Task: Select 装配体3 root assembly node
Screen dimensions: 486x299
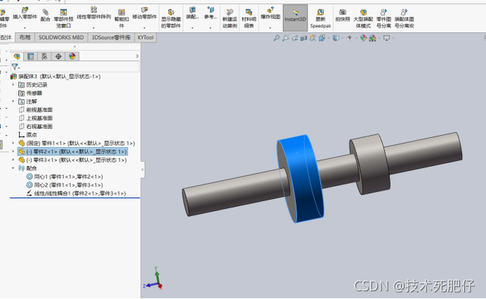Action: click(x=55, y=77)
